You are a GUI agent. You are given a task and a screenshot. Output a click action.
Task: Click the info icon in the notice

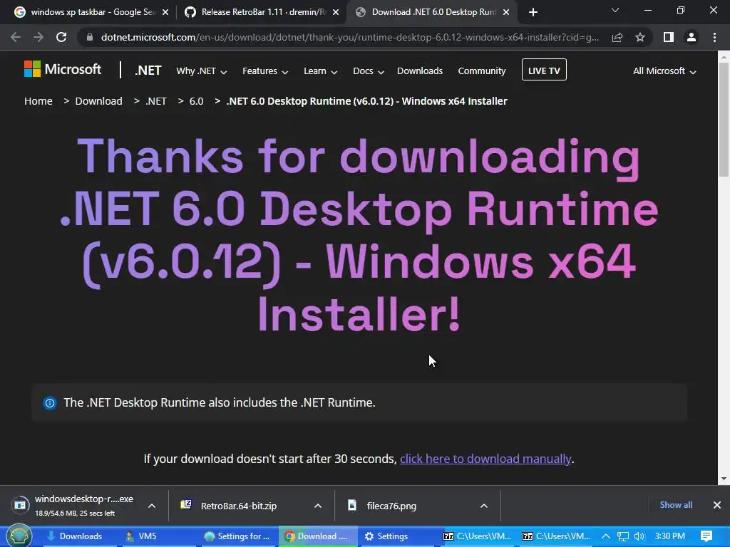[50, 403]
